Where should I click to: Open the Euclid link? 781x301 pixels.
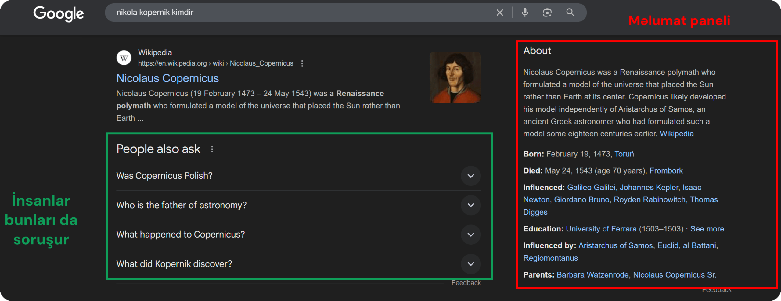pos(668,246)
